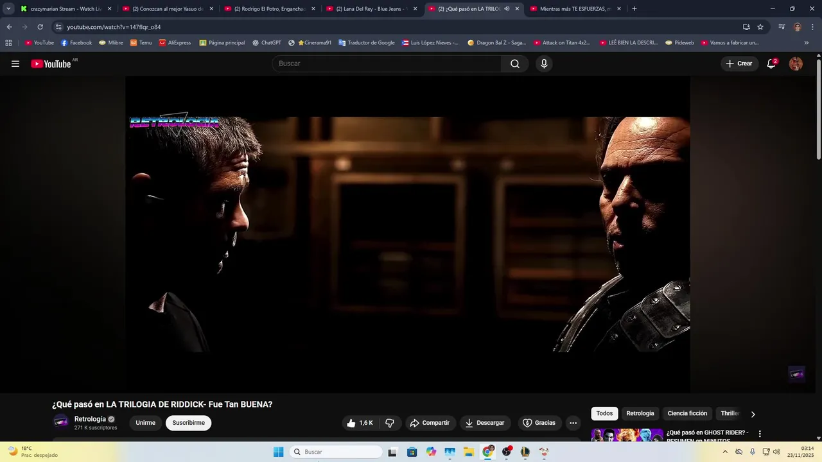Mute the tab playing the Riddick video

[x=507, y=9]
